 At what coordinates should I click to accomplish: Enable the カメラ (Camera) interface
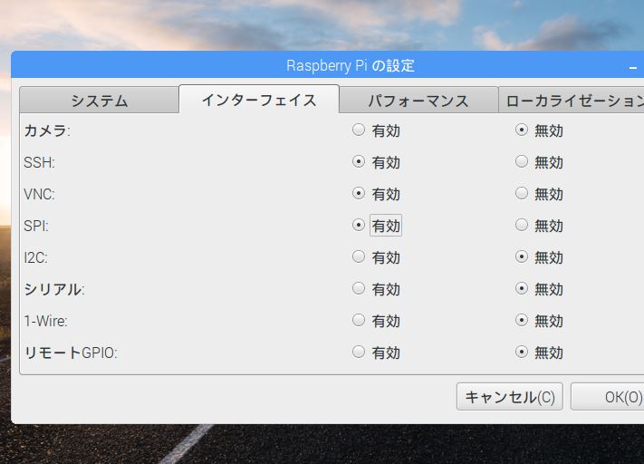[x=359, y=130]
